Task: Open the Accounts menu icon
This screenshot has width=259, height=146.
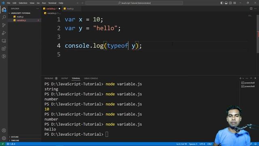Action: coord(4,131)
